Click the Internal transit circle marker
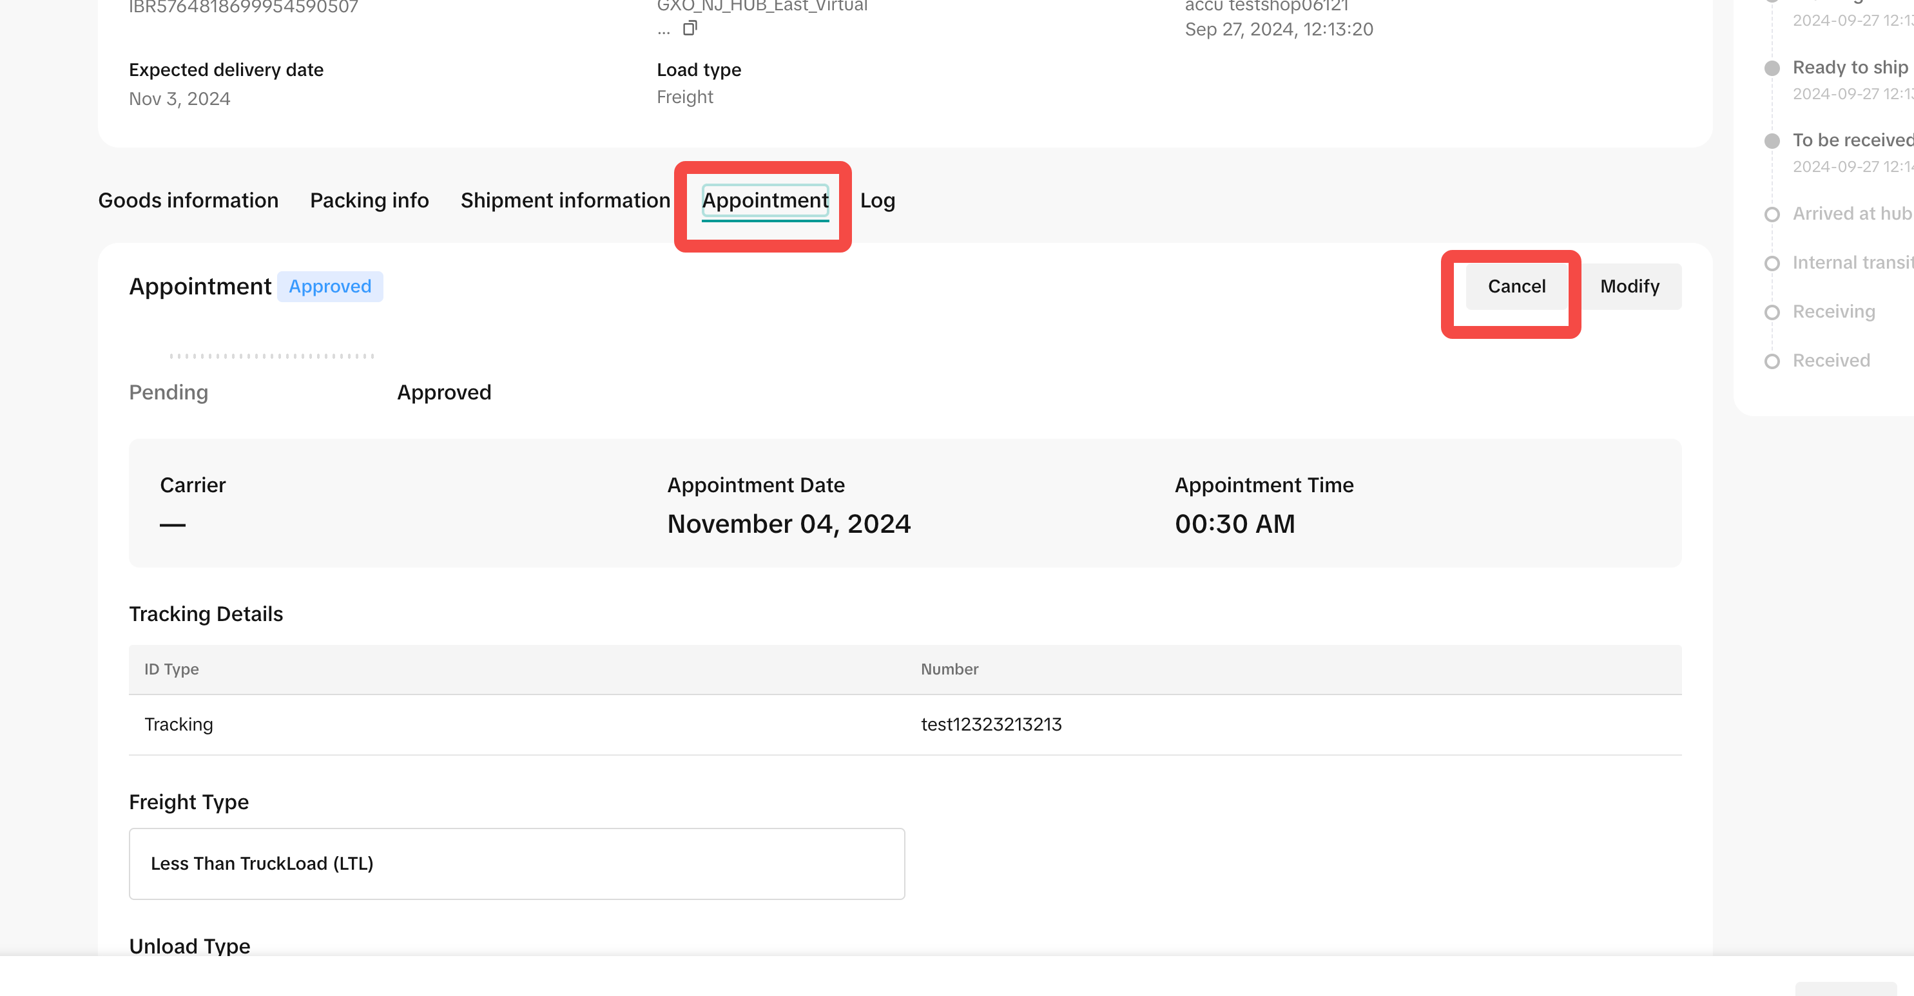Image resolution: width=1914 pixels, height=996 pixels. click(1772, 263)
